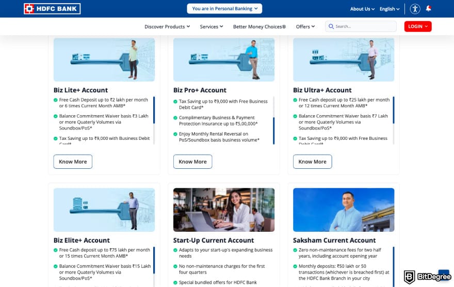Click the Biz Pro+ Account heading
This screenshot has width=454, height=287.
click(200, 90)
